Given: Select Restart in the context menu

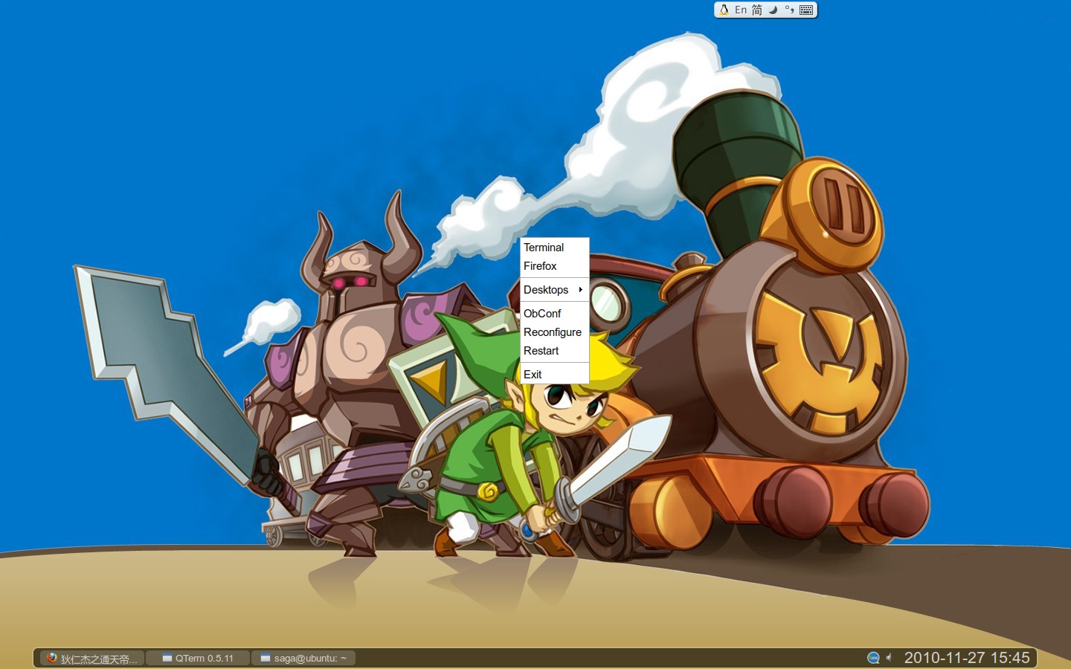Looking at the screenshot, I should click(x=554, y=351).
